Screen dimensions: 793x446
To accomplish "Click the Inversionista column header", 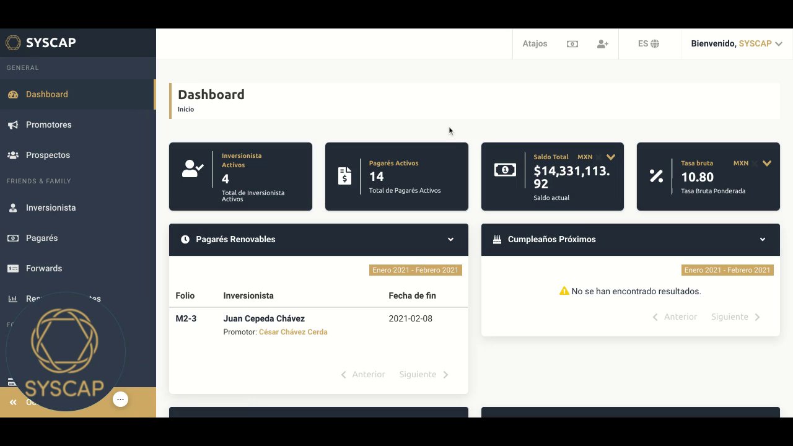I will [248, 295].
